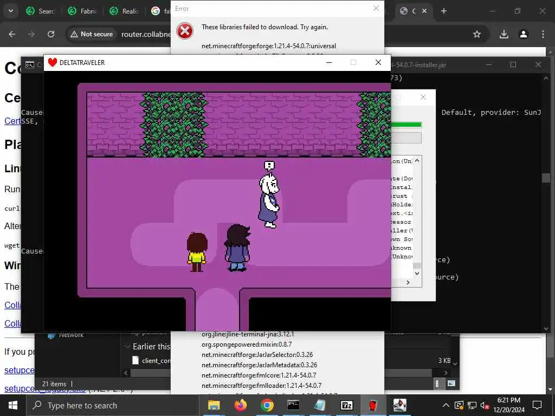Open 7-Zip from taskbar
The height and width of the screenshot is (416, 555).
(x=346, y=405)
